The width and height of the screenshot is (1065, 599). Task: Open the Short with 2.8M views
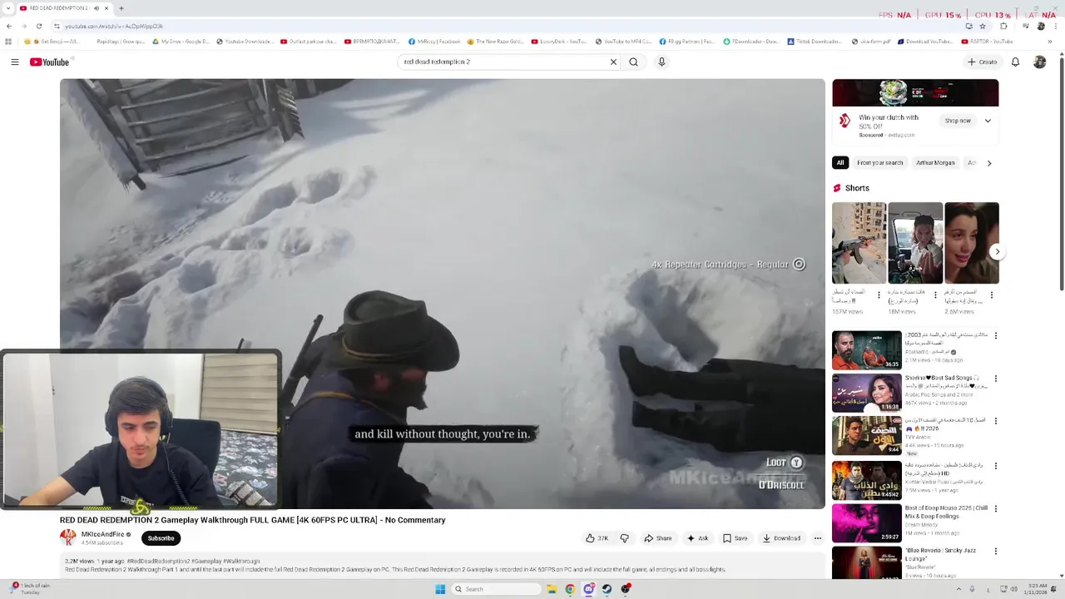972,243
